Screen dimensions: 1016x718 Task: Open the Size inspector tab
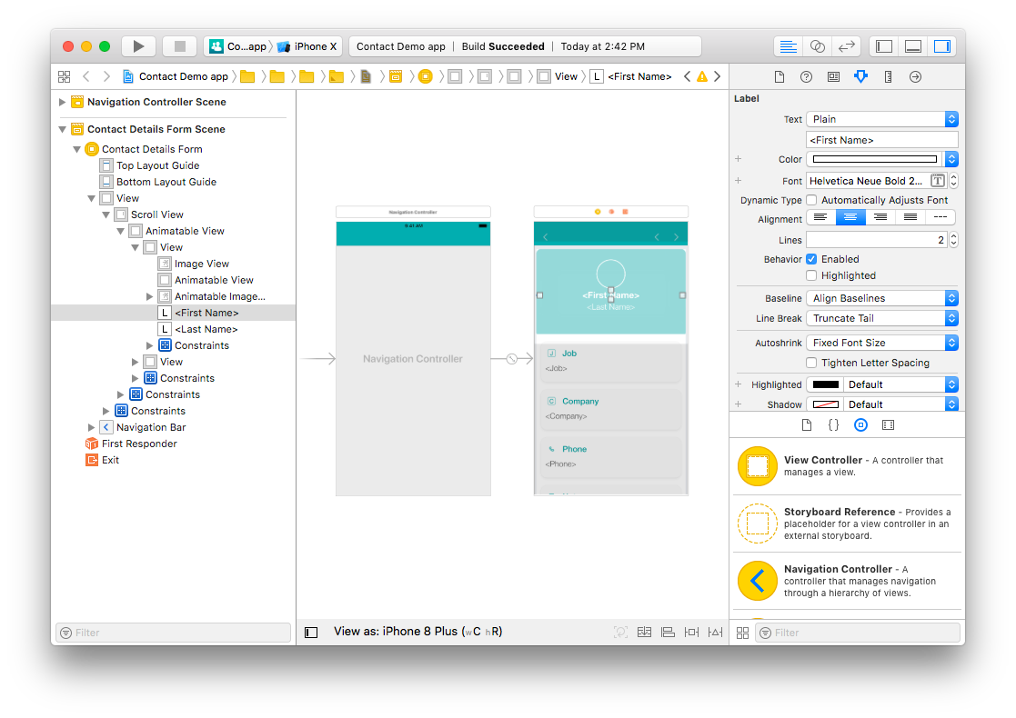[888, 77]
